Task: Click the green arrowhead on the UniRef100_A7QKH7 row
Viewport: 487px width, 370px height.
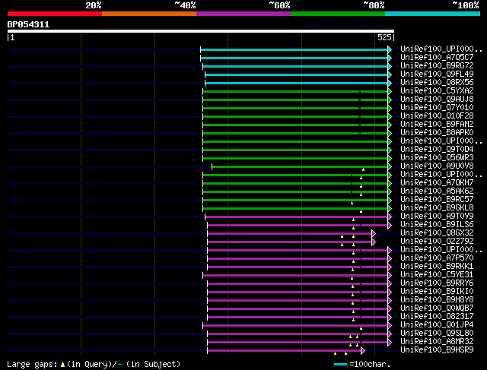Action: click(x=390, y=184)
